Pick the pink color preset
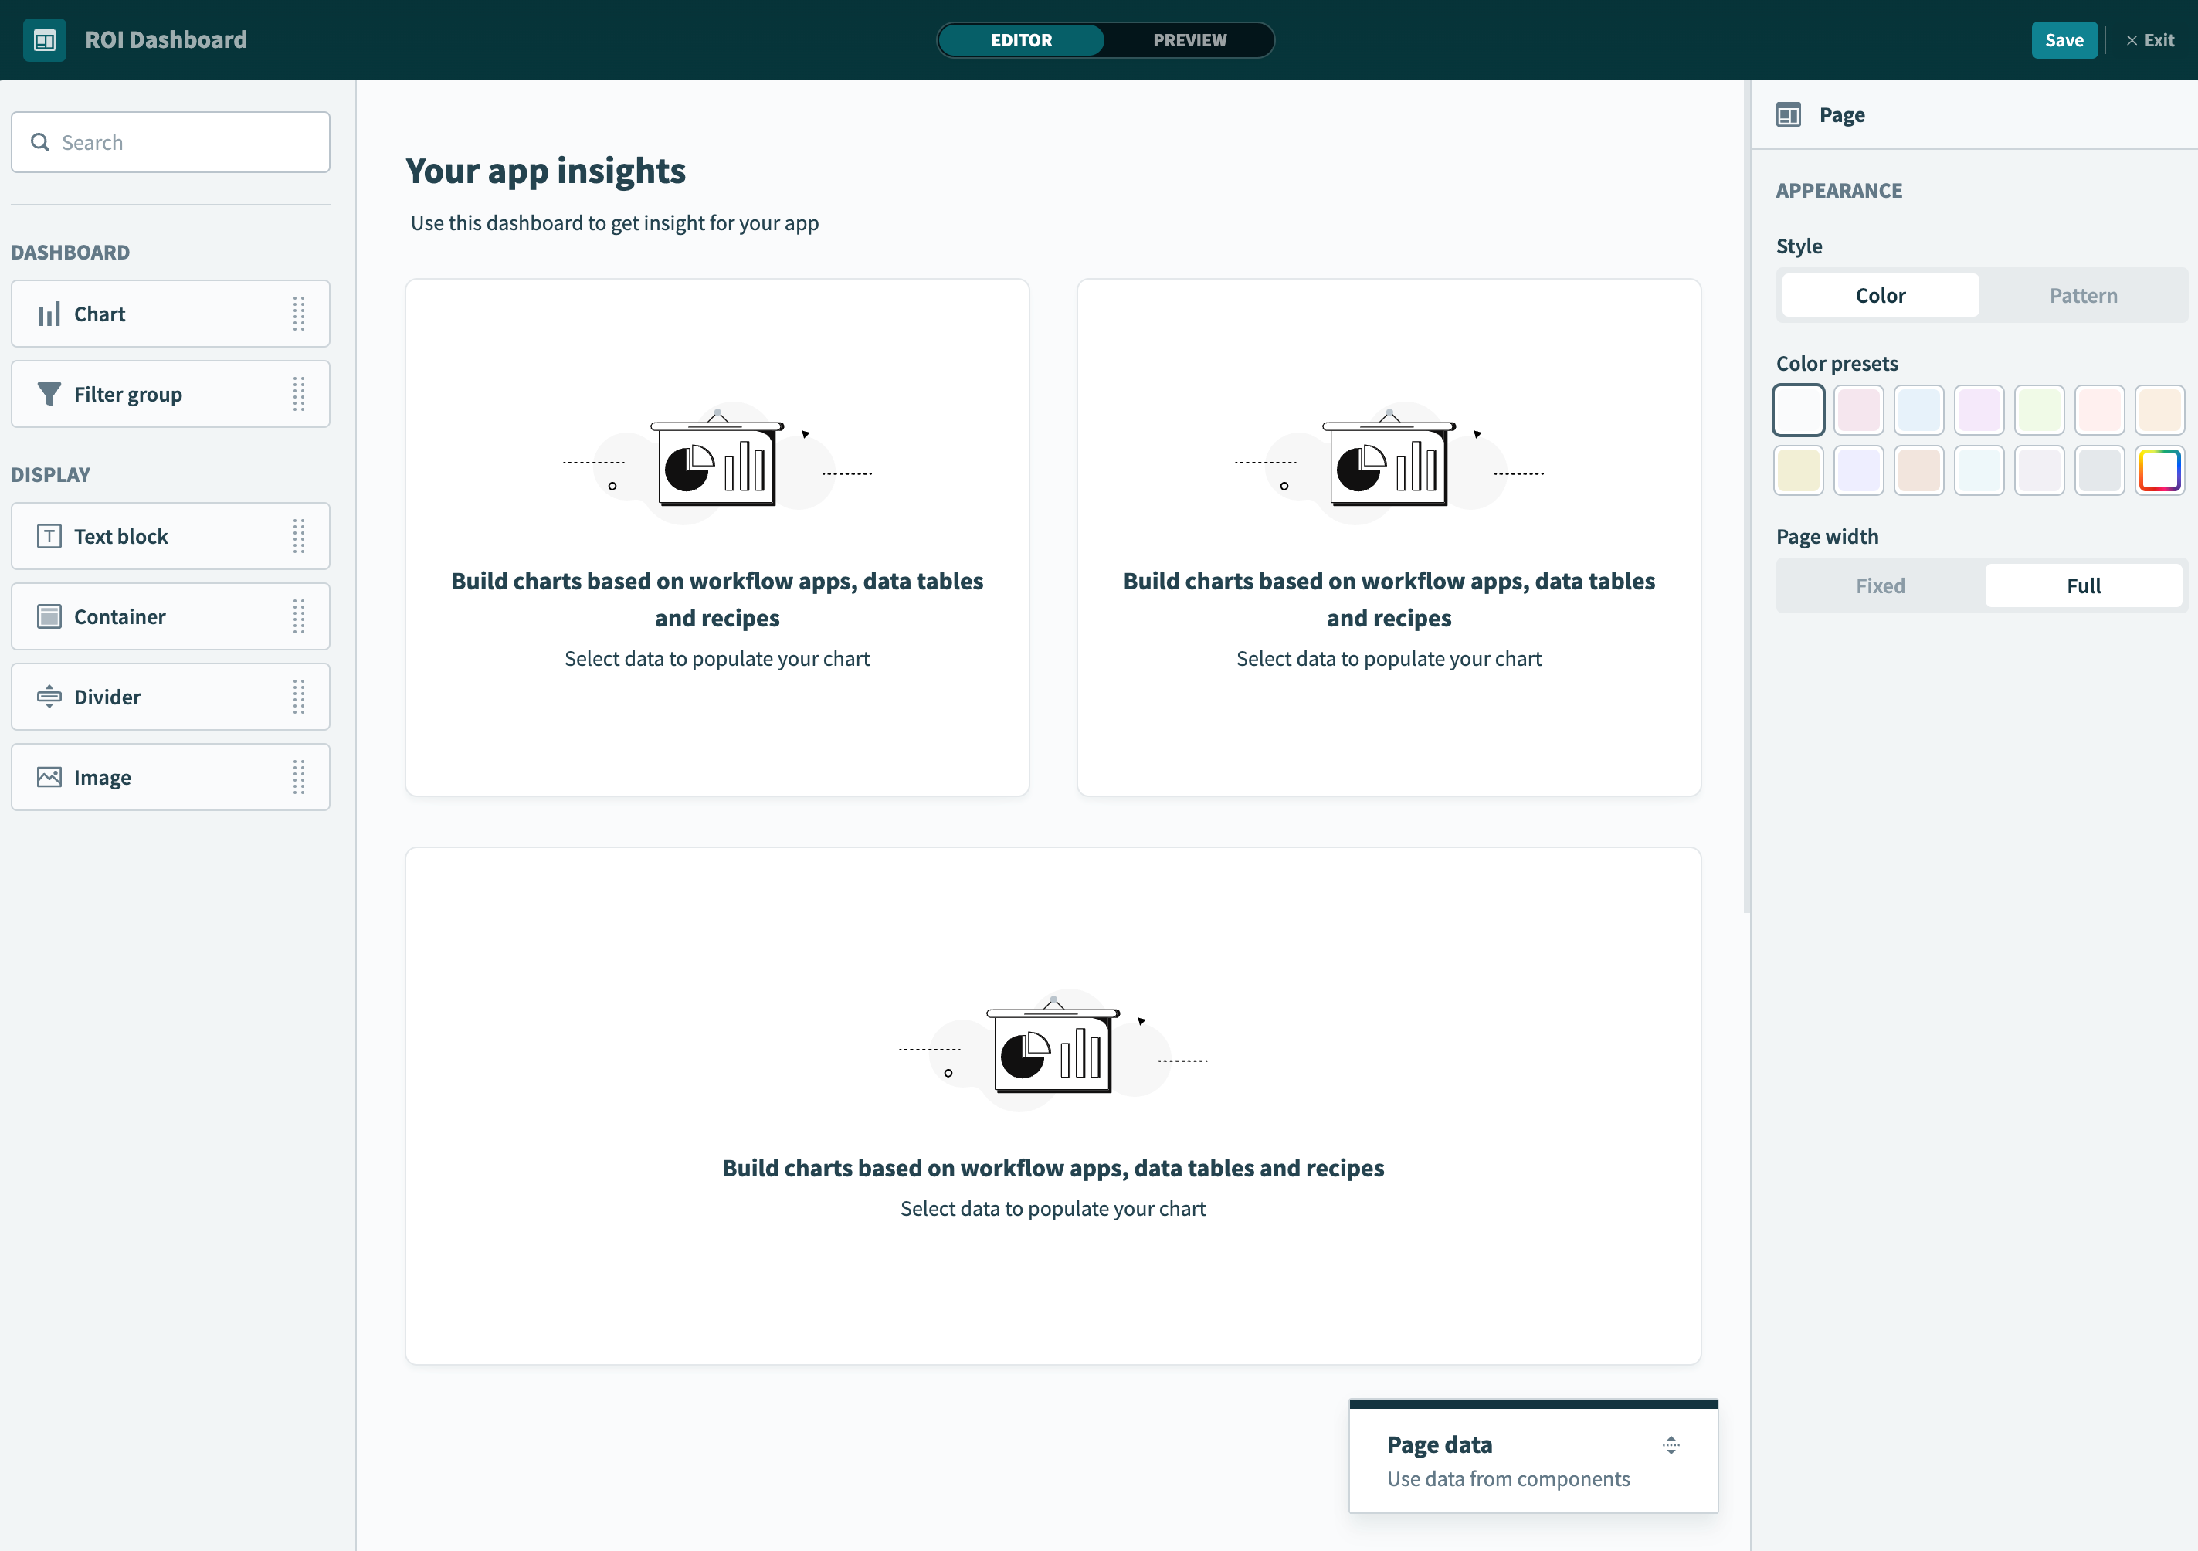The image size is (2198, 1551). pyautogui.click(x=1859, y=410)
